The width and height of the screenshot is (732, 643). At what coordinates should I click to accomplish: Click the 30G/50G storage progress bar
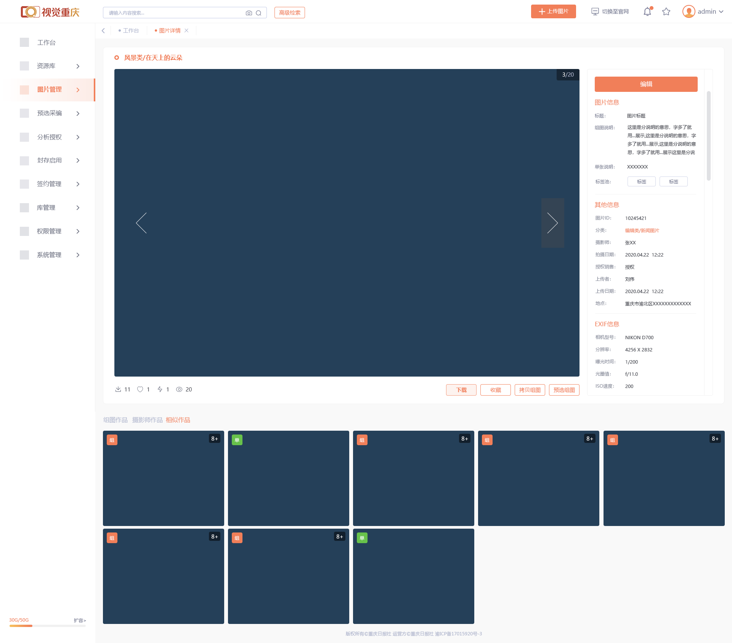click(x=48, y=625)
